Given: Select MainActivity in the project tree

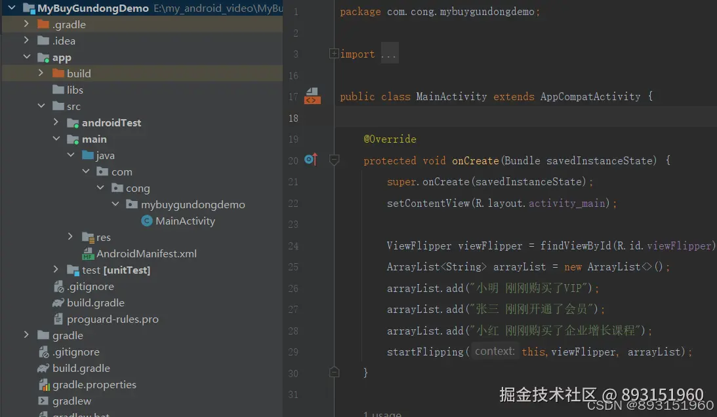Looking at the screenshot, I should click(185, 221).
